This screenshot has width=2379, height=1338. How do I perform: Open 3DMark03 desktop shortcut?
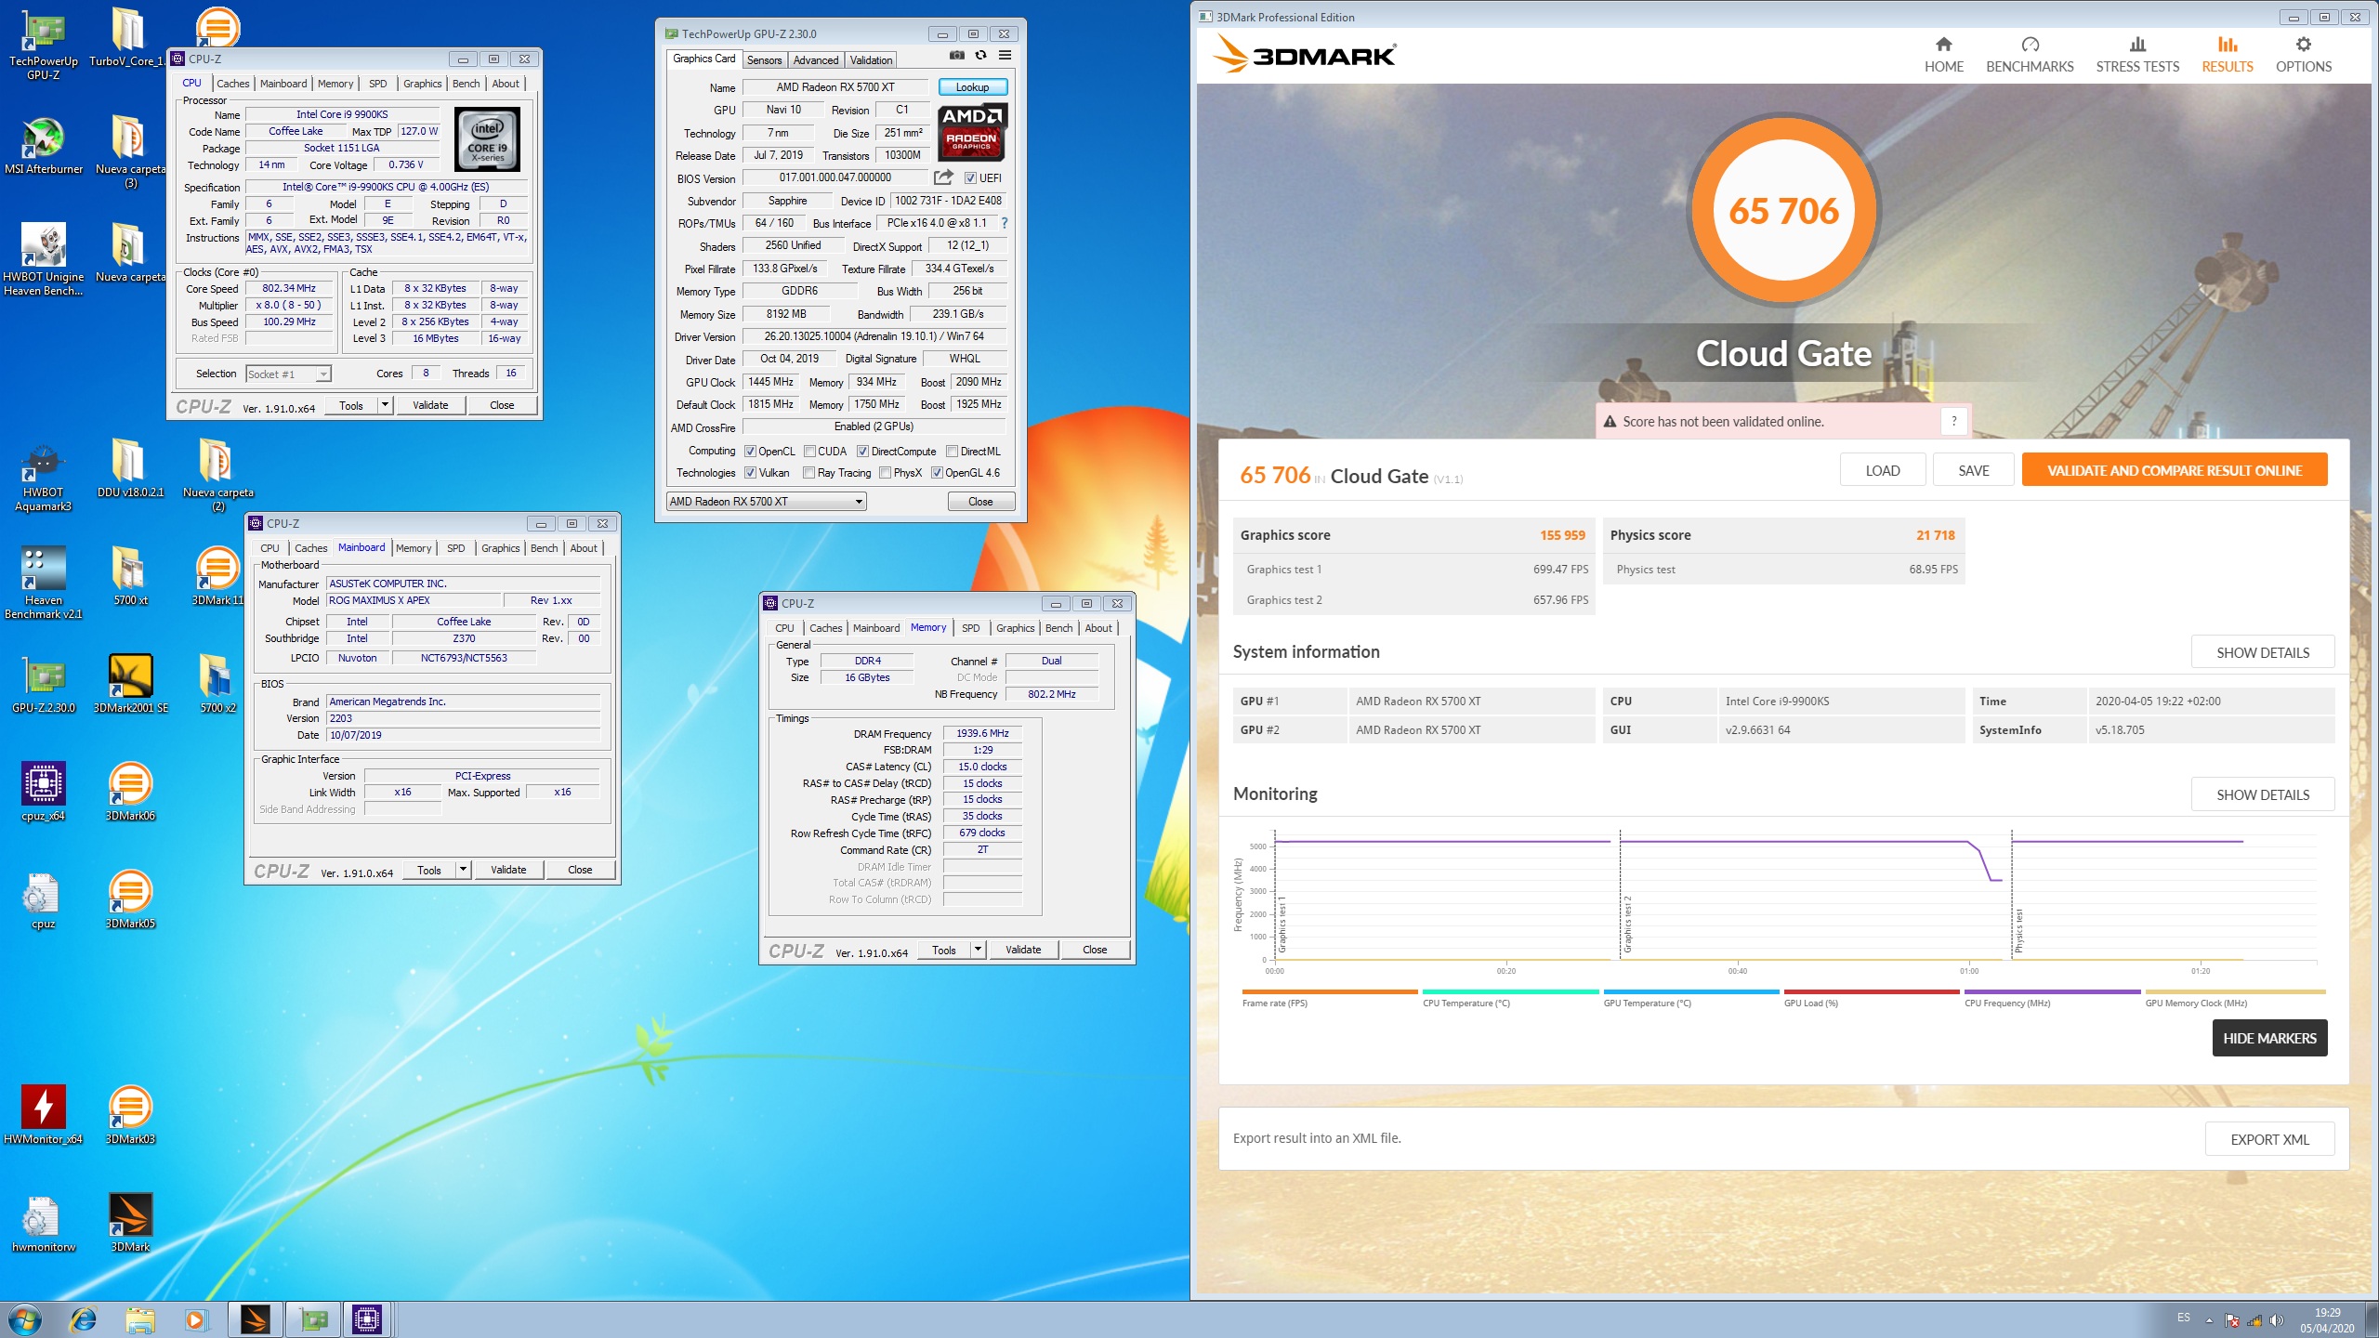130,1115
